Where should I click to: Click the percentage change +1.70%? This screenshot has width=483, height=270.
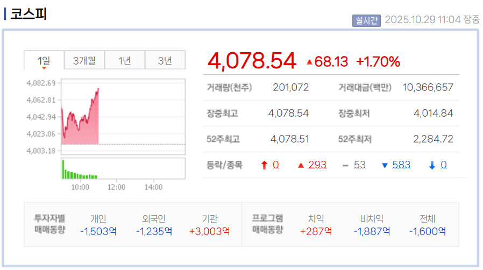(378, 61)
